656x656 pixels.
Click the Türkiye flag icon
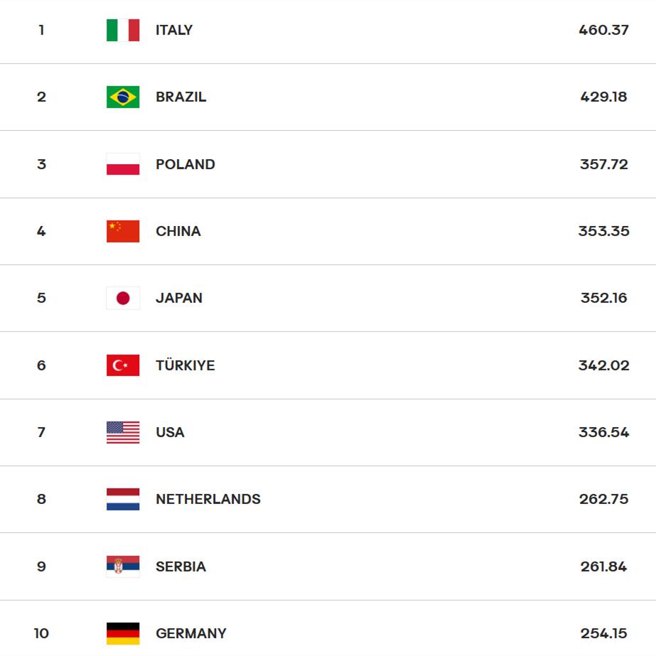(x=123, y=365)
